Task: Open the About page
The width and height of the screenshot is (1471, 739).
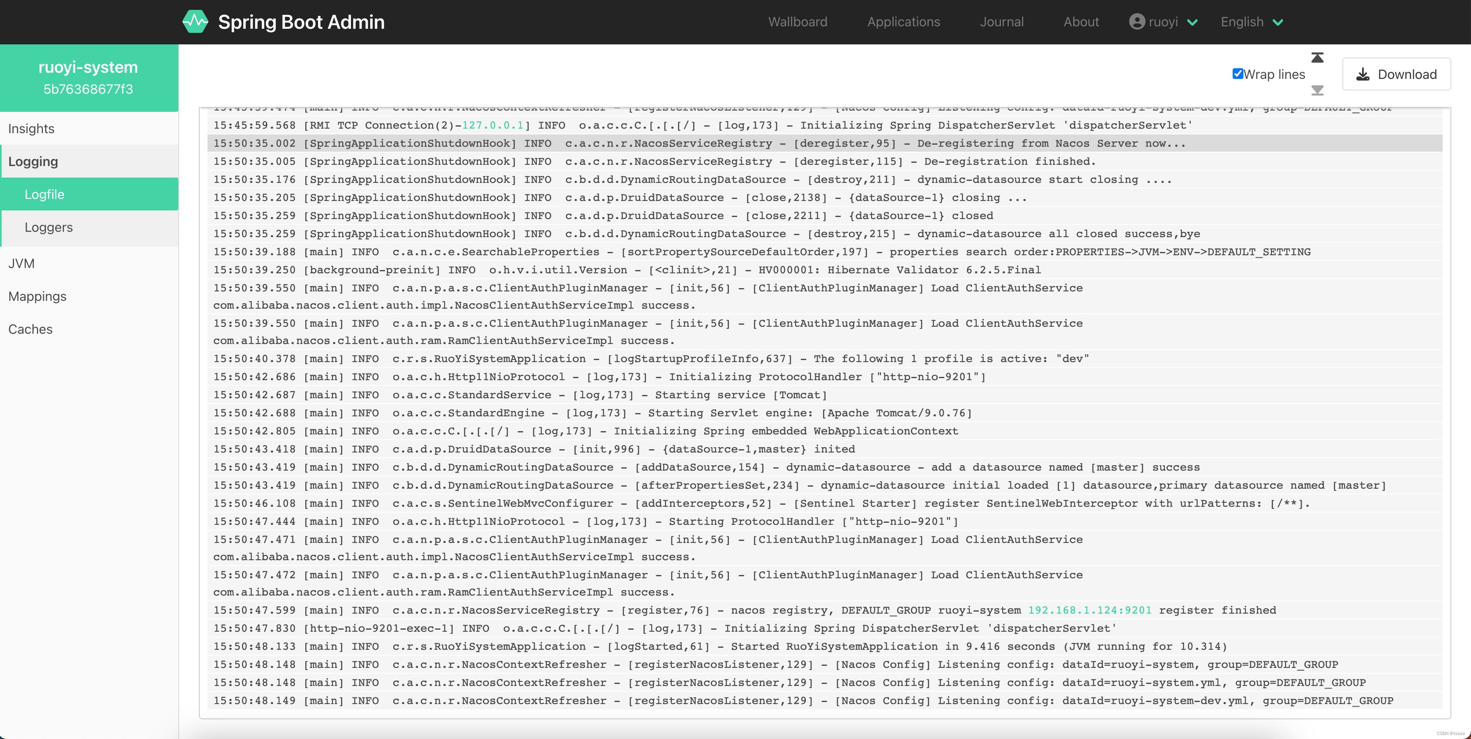Action: [1081, 22]
